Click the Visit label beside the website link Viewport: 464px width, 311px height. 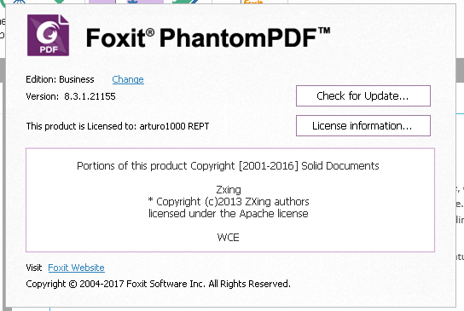(x=34, y=268)
